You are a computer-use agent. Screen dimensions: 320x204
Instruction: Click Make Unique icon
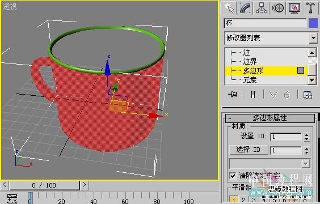click(x=273, y=95)
